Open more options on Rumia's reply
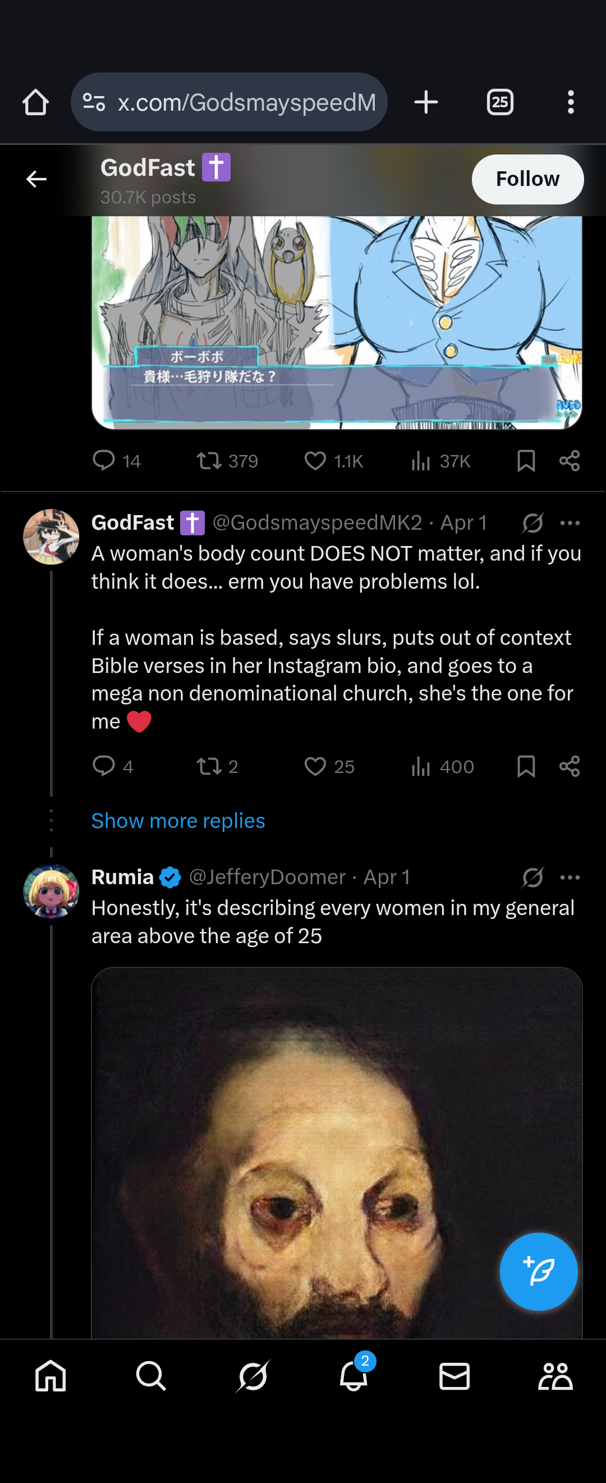Image resolution: width=606 pixels, height=1483 pixels. point(569,877)
